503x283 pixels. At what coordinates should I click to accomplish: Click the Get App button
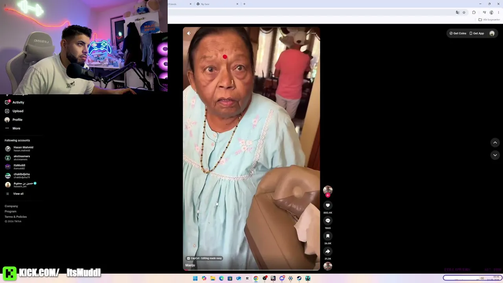coord(477,33)
